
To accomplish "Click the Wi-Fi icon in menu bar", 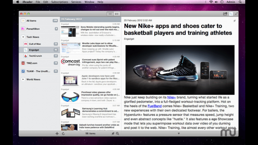I will 211,2.
